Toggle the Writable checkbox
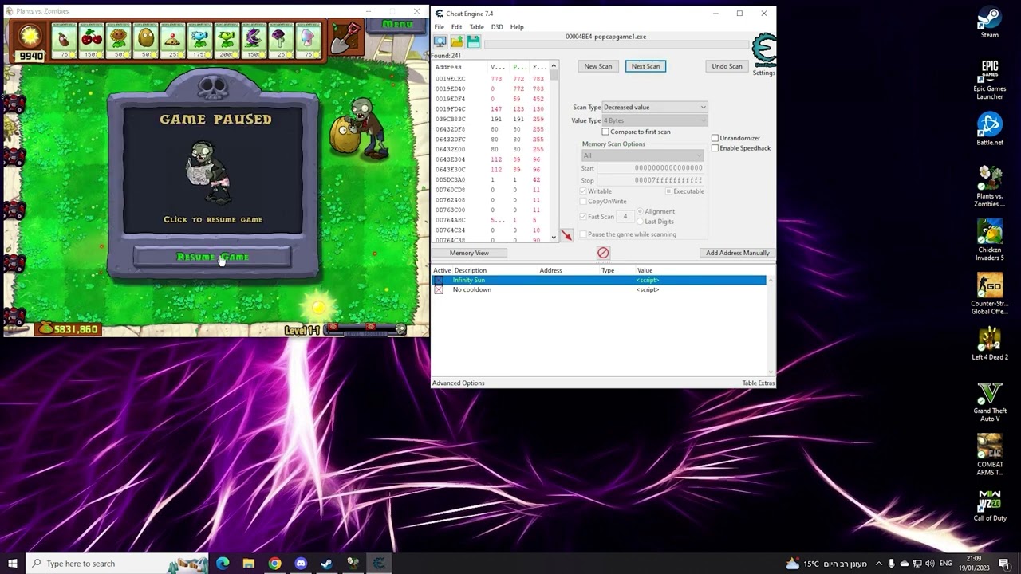1021x574 pixels. click(x=583, y=191)
